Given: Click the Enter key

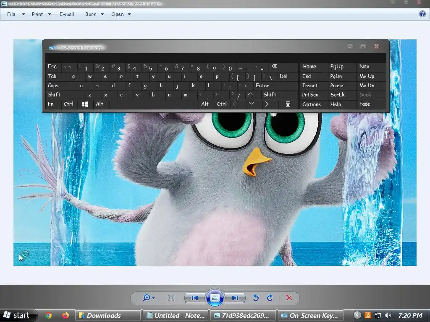Looking at the screenshot, I should [x=275, y=86].
